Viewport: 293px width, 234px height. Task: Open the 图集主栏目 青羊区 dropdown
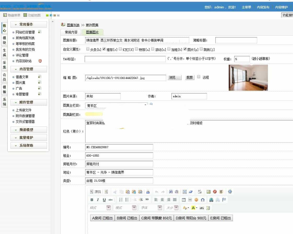pyautogui.click(x=116, y=106)
